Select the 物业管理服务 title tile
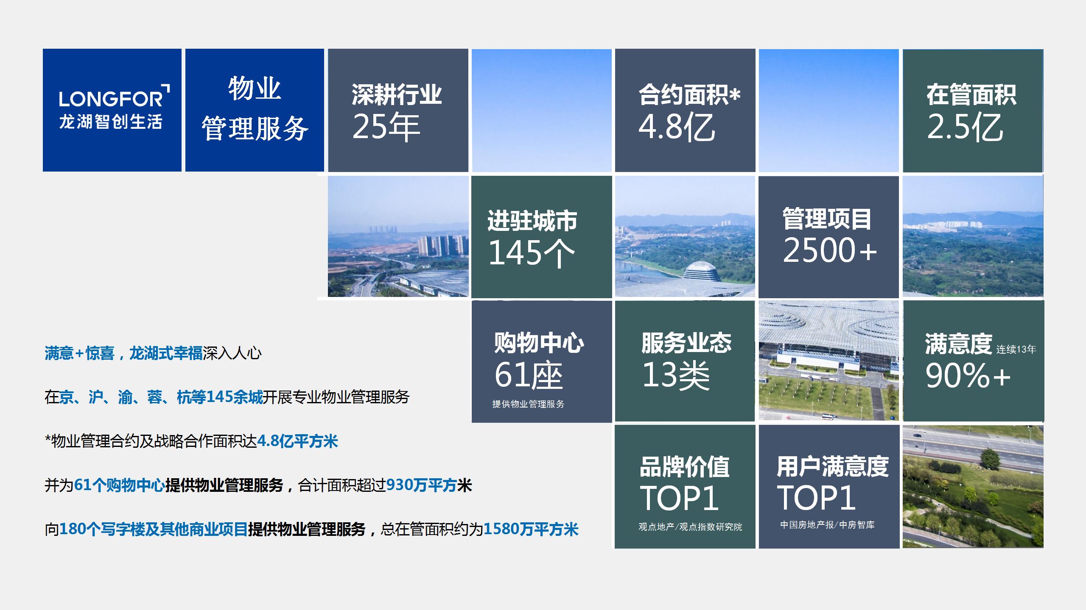1086x610 pixels. point(255,110)
